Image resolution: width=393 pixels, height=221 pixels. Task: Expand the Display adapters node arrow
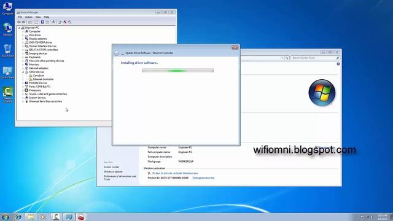tap(23, 39)
